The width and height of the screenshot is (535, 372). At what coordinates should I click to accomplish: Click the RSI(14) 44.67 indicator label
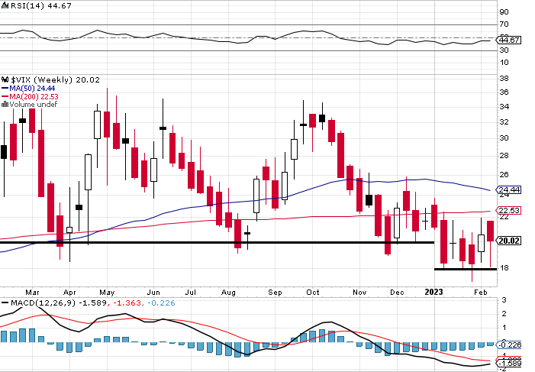point(40,6)
